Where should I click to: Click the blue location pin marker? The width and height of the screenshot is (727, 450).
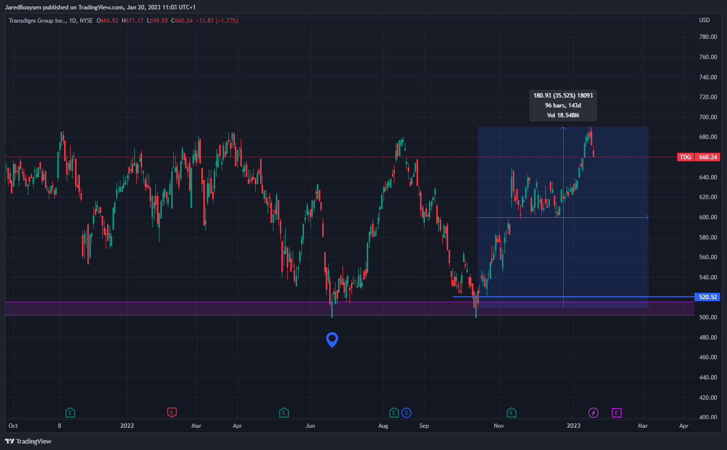click(x=332, y=340)
